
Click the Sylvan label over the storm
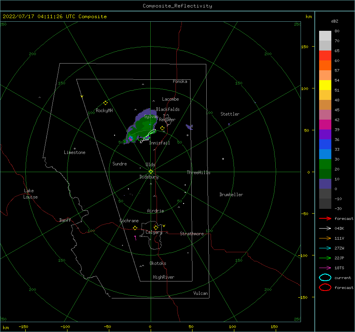click(151, 116)
